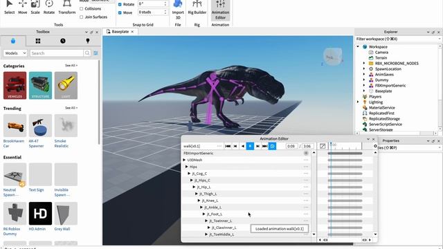Click the jt_Hip_L keyframe bar
The height and width of the screenshot is (249, 443).
(345, 187)
